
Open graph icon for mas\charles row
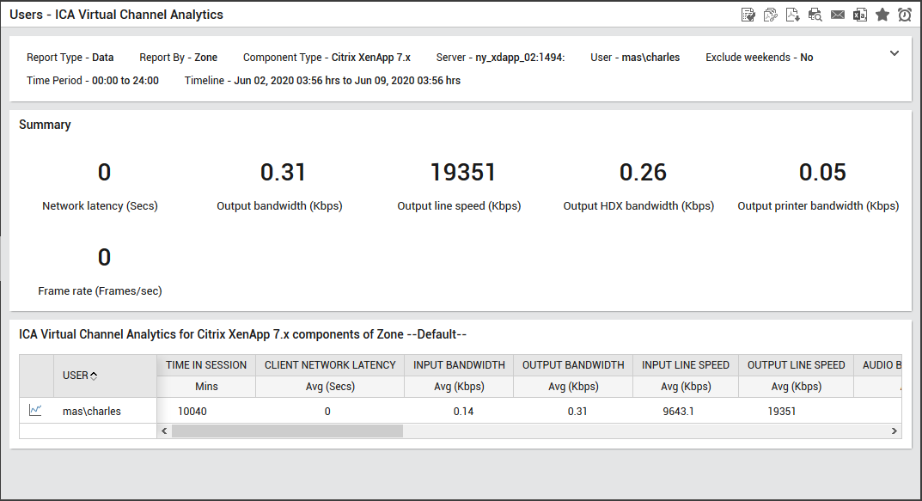point(35,410)
